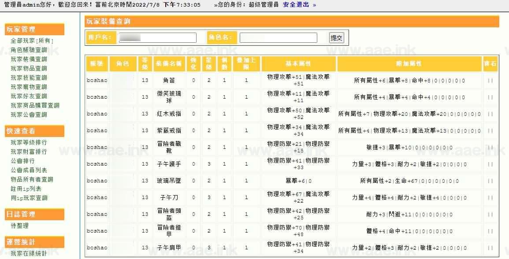
Task: Click equipment name 子午肩甲
Action: (x=169, y=248)
